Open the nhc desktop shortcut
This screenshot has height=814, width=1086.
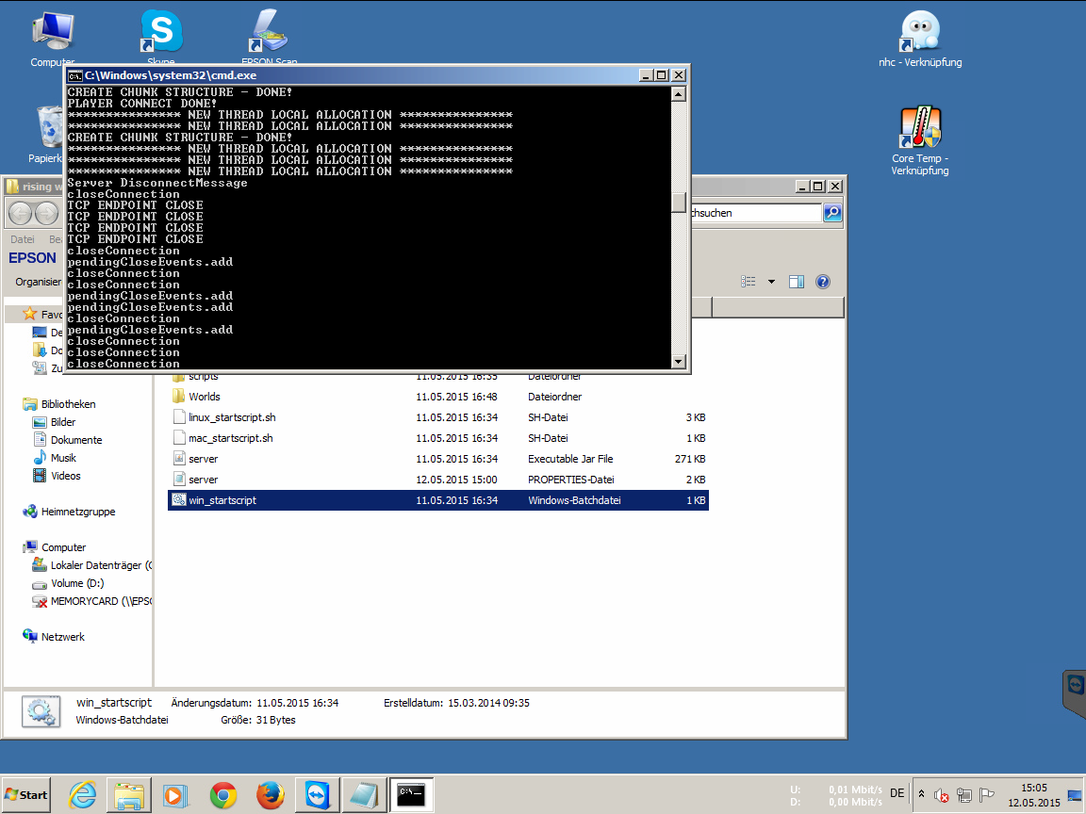tap(920, 33)
